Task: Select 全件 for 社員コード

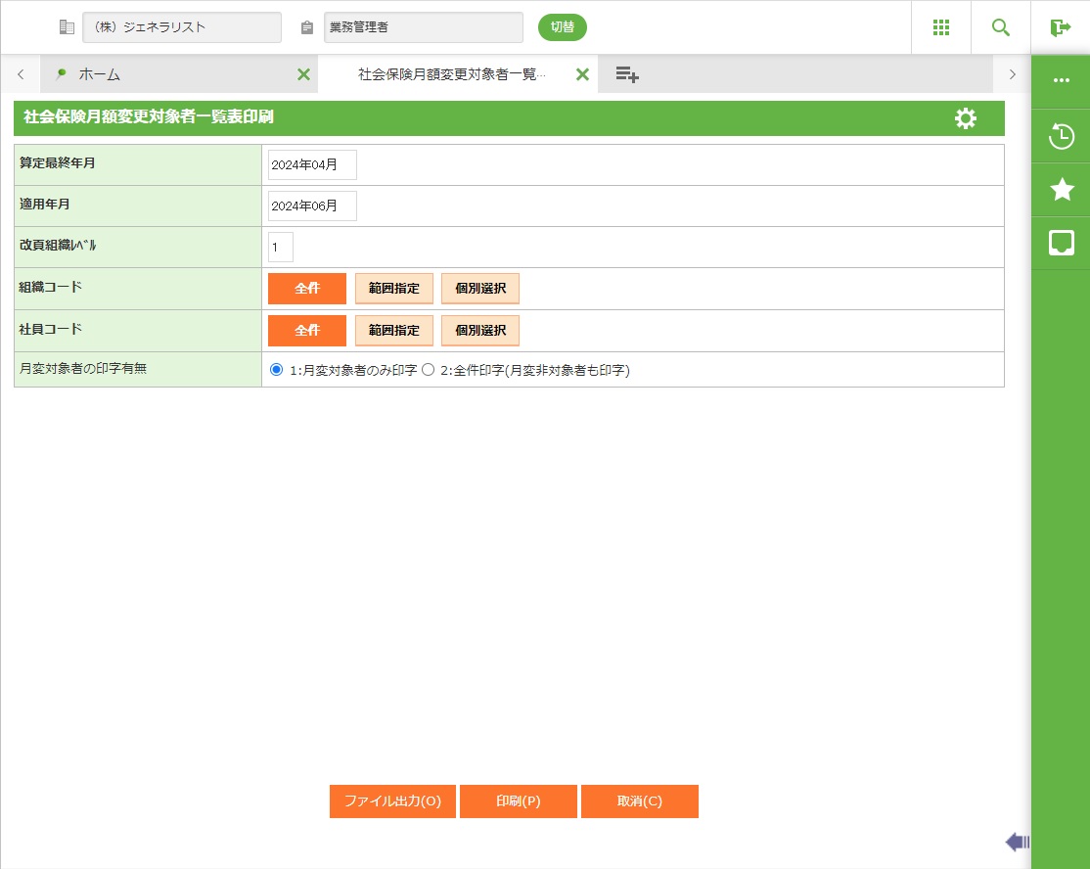Action: 306,330
